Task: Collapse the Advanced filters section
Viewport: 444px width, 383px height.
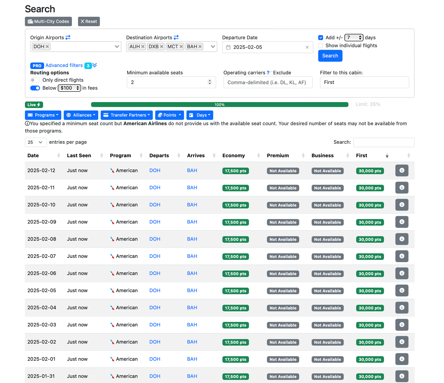Action: click(x=95, y=65)
